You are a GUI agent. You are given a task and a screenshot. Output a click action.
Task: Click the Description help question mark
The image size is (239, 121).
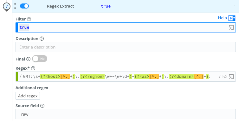click(42, 39)
